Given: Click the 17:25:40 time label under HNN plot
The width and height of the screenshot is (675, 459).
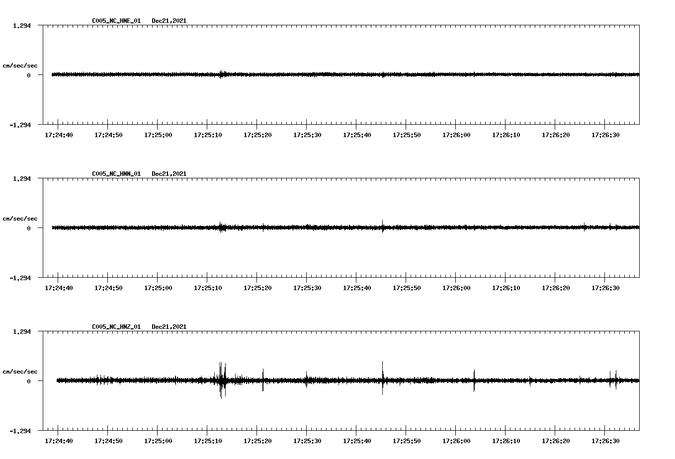Looking at the screenshot, I should point(357,288).
